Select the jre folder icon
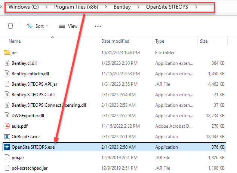237x173 pixels. tap(7, 52)
